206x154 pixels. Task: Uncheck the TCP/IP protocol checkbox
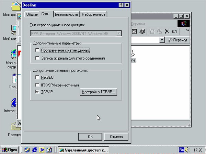click(37, 92)
